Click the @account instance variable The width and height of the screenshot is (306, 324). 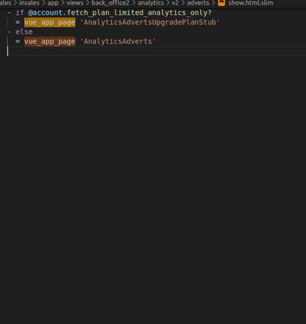pyautogui.click(x=45, y=12)
